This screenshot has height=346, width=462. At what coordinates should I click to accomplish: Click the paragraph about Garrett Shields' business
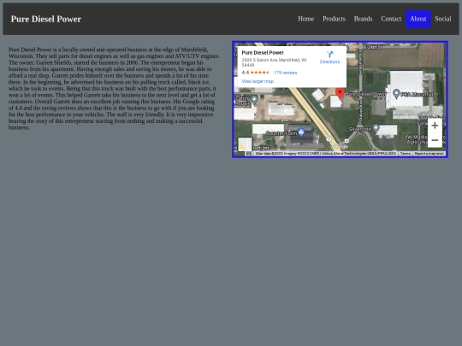[114, 88]
